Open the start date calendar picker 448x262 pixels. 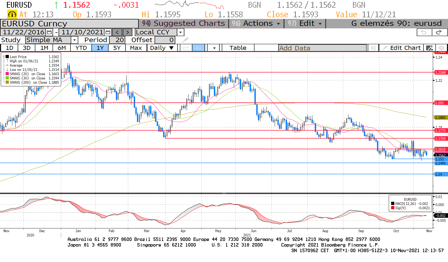coord(49,32)
